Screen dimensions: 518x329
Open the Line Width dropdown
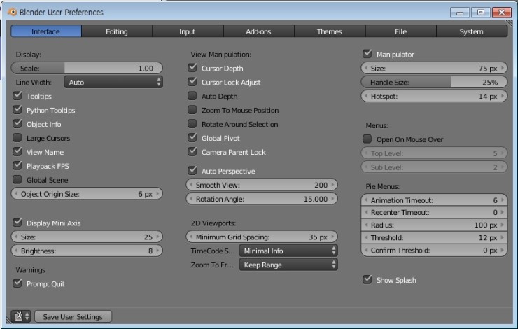[113, 83]
